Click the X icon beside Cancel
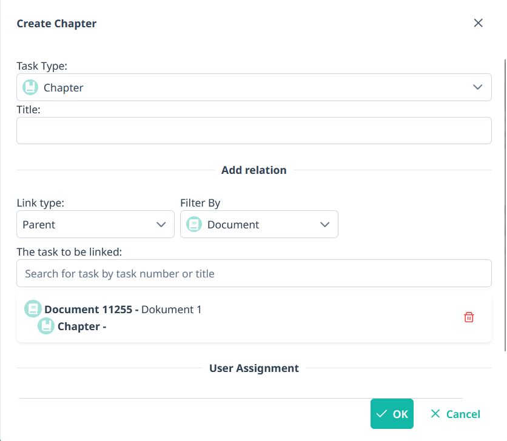Viewport: 507px width, 441px height. [x=435, y=414]
